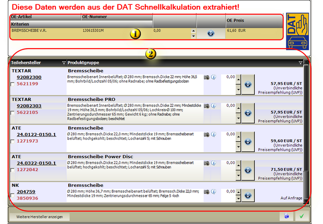Viewport: 323px width, 224px height.
Task: Confirm with the green checkmark button
Action: pyautogui.click(x=302, y=216)
